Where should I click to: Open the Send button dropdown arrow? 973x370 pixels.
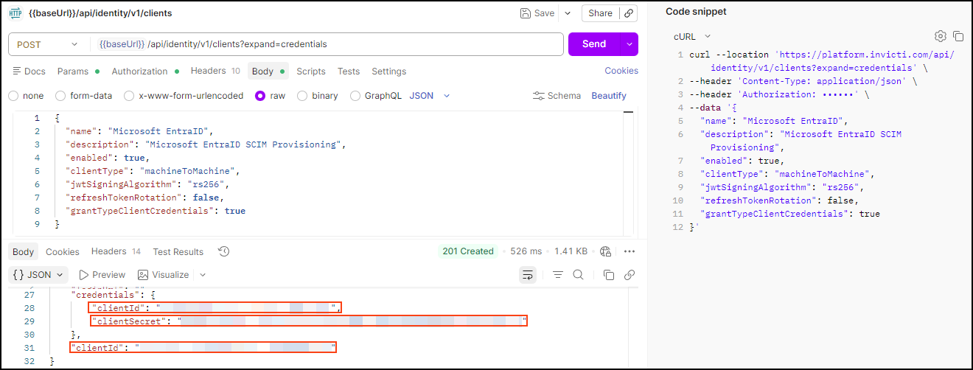pyautogui.click(x=630, y=44)
